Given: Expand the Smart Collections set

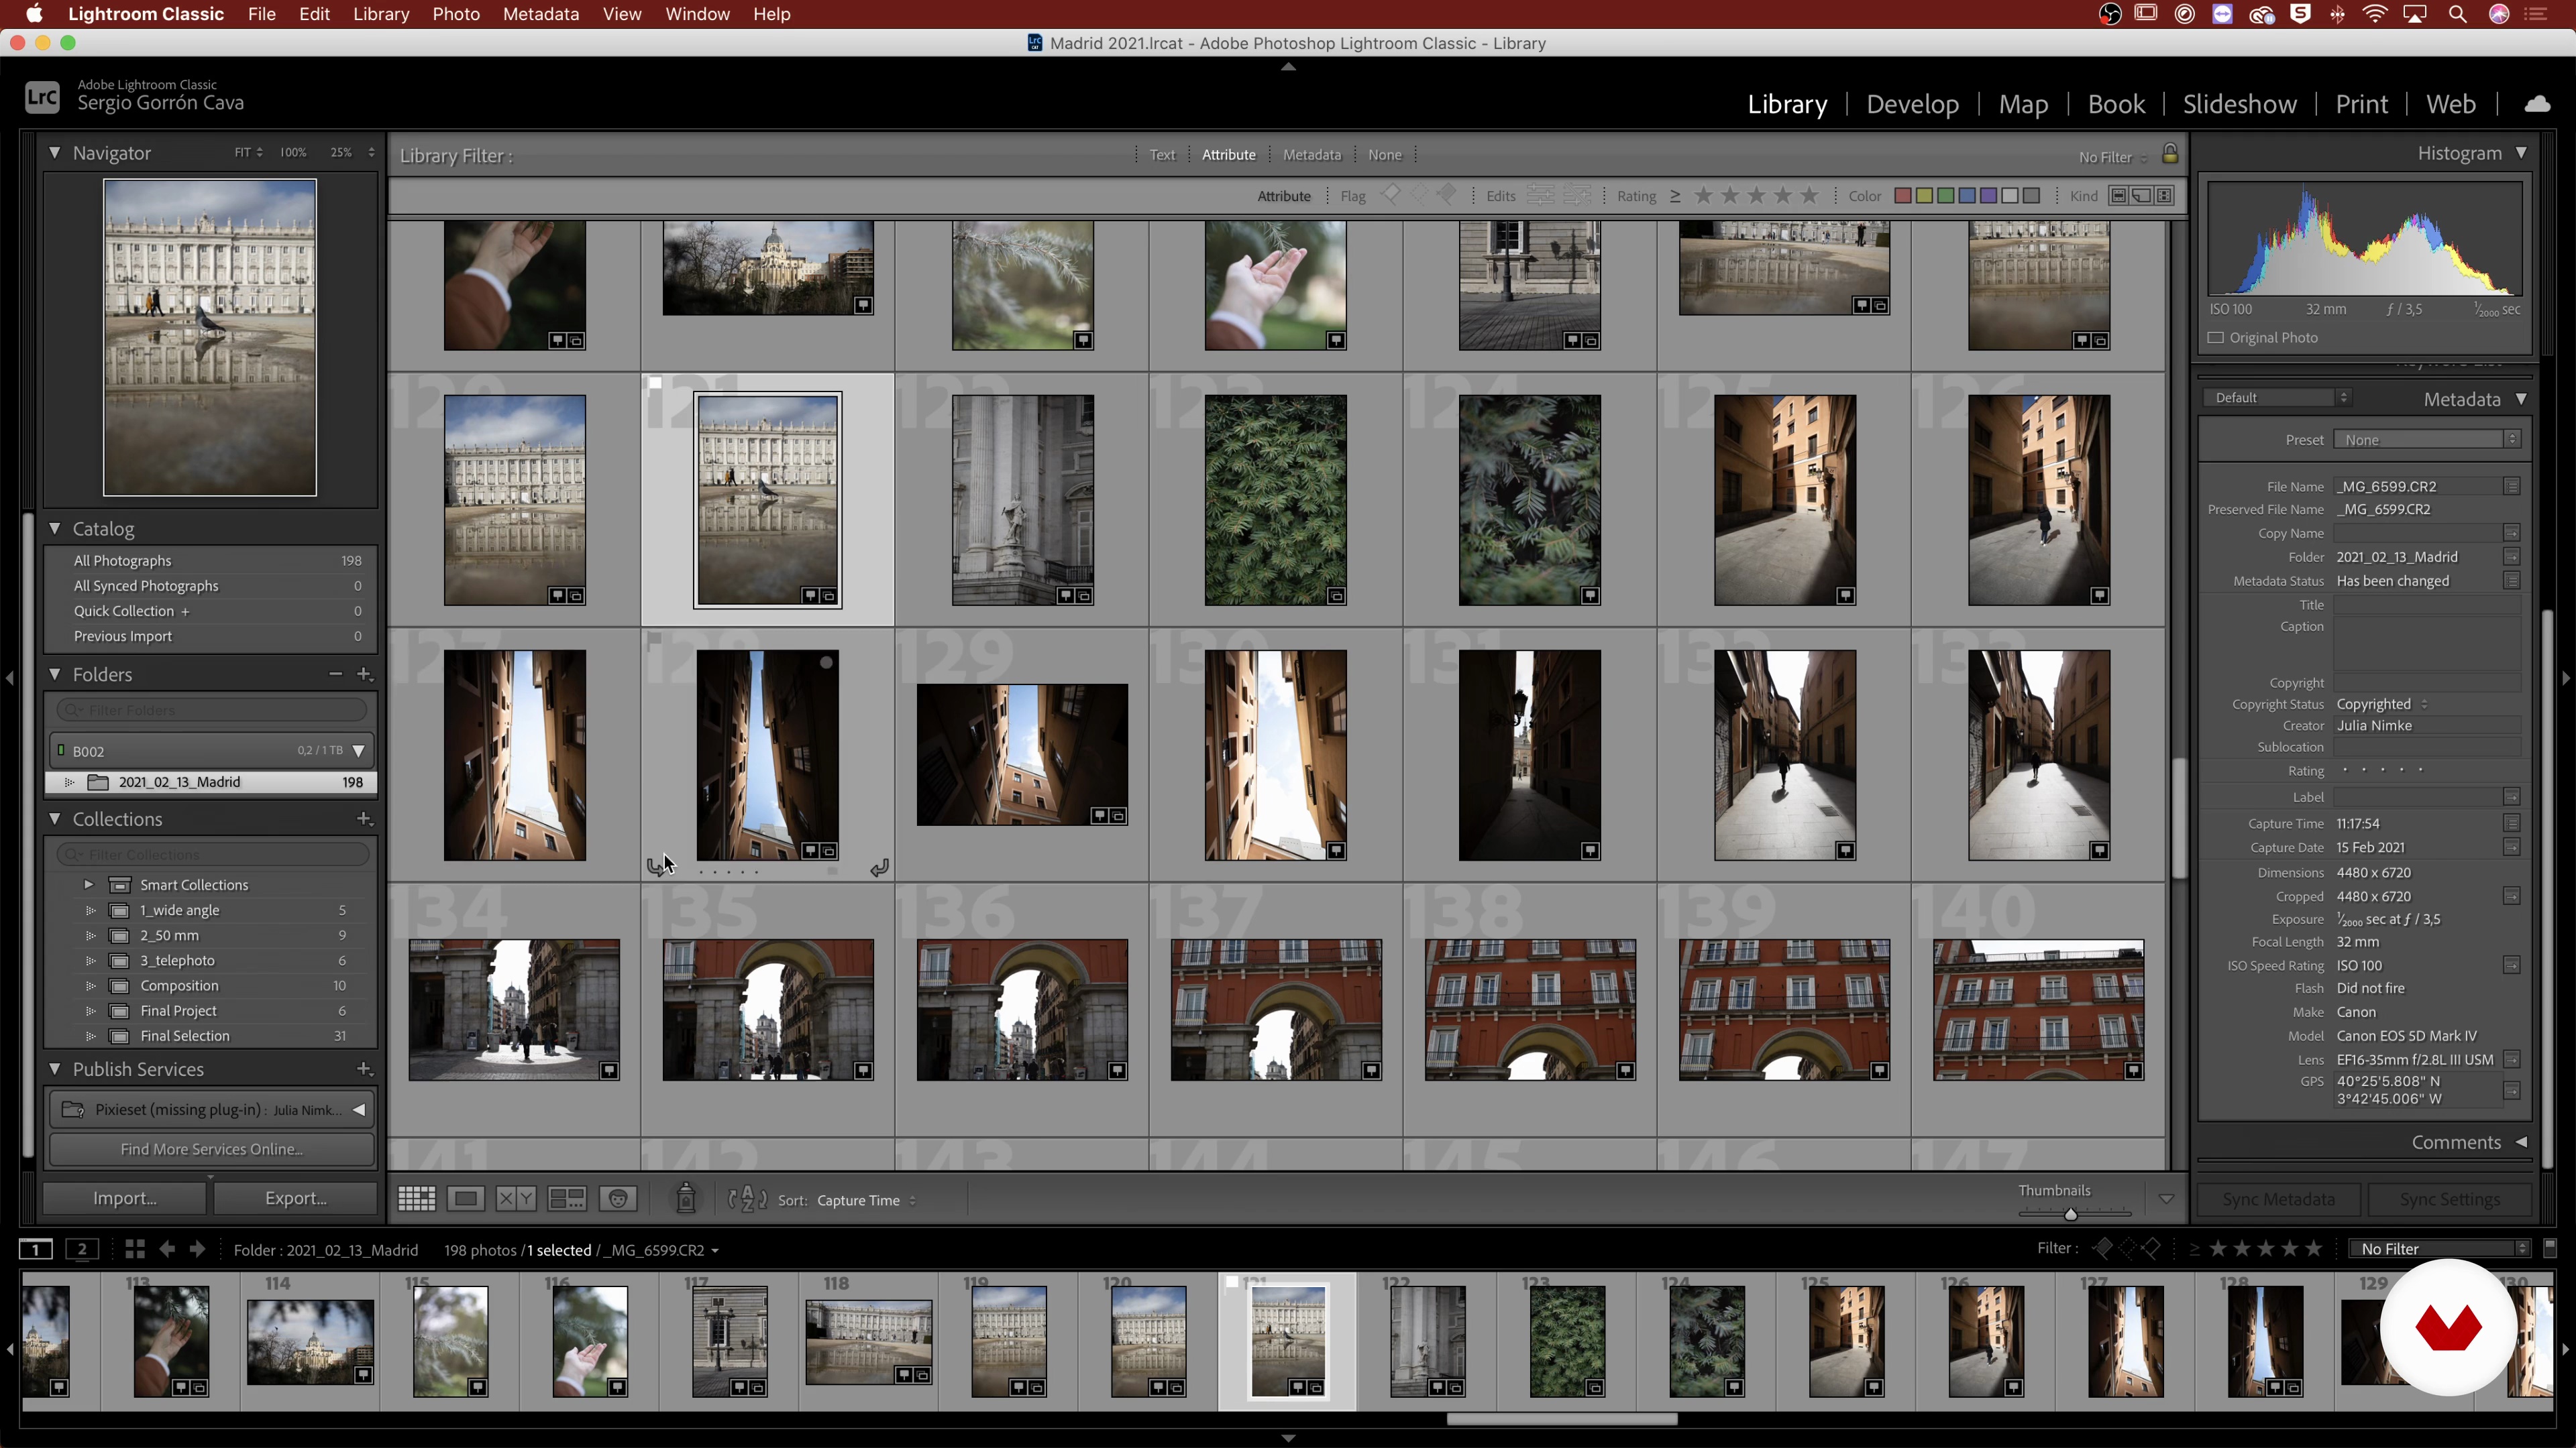Looking at the screenshot, I should click(x=88, y=884).
